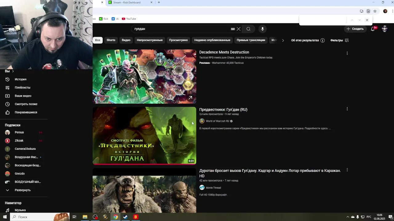
Task: Show hidden system tray icons
Action: point(348,217)
